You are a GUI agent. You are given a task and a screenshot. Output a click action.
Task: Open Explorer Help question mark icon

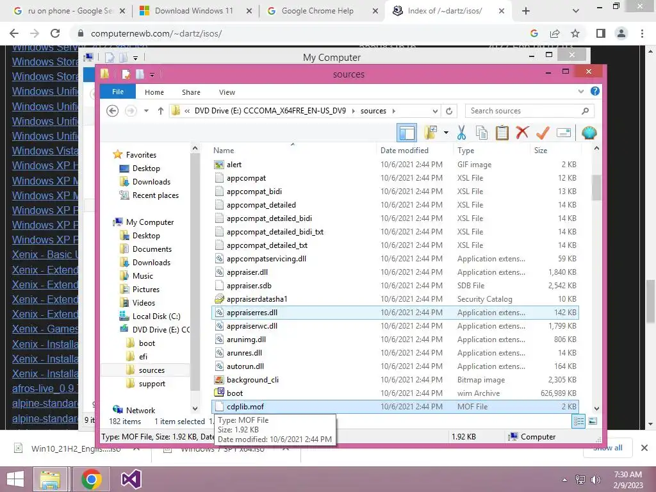click(594, 91)
